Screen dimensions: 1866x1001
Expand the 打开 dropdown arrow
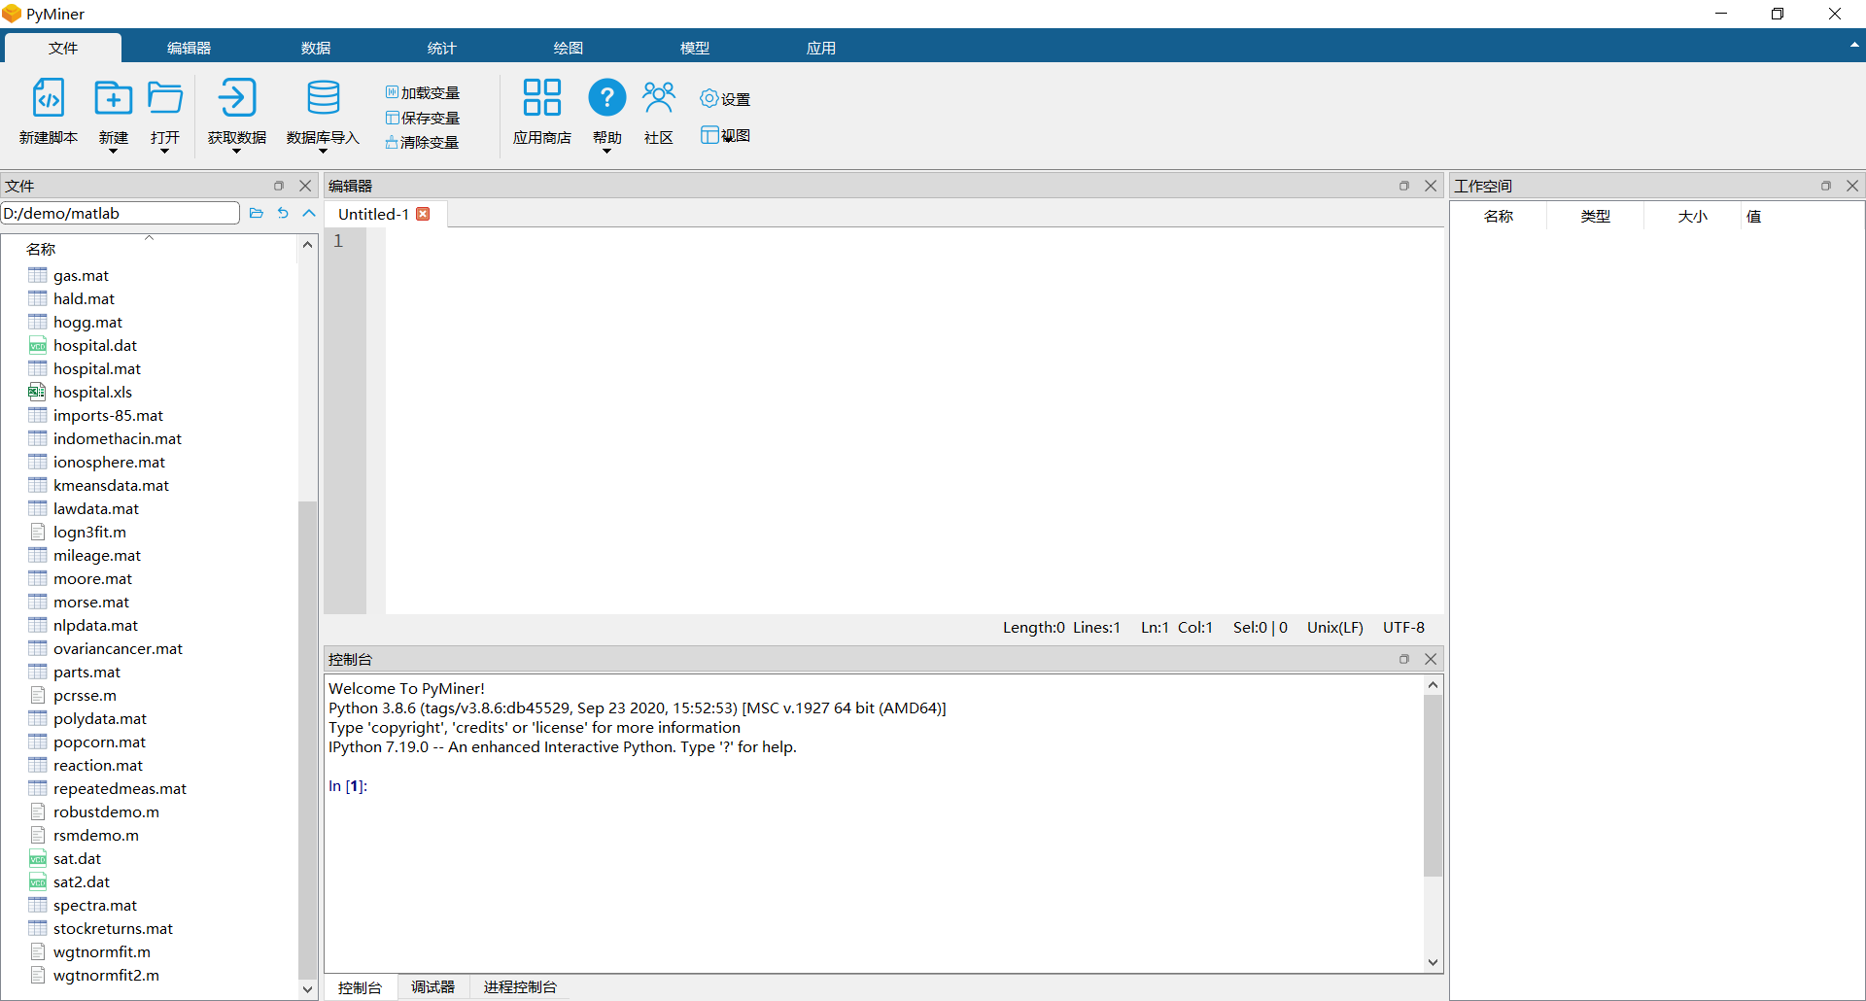click(165, 152)
